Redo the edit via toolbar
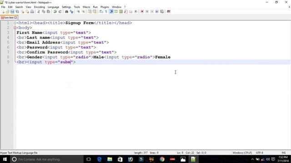This screenshot has height=163, width=291. [x=60, y=11]
